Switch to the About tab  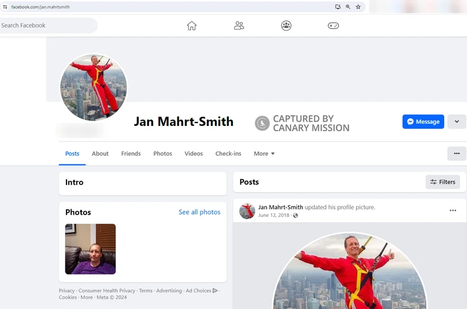point(100,153)
